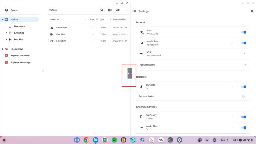The height and width of the screenshot is (144, 256).
Task: Open Terminal from the shelf
Action: [x=170, y=140]
